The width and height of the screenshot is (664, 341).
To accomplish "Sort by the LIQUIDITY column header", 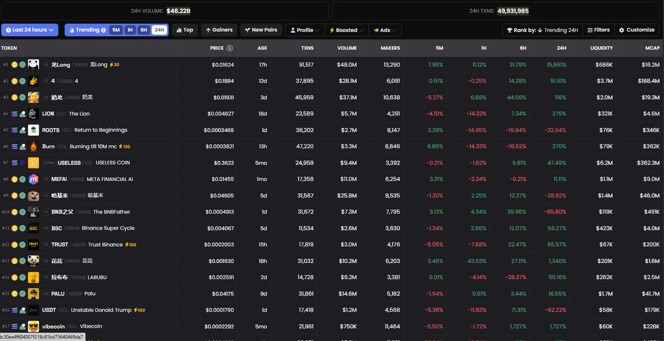I will point(601,48).
